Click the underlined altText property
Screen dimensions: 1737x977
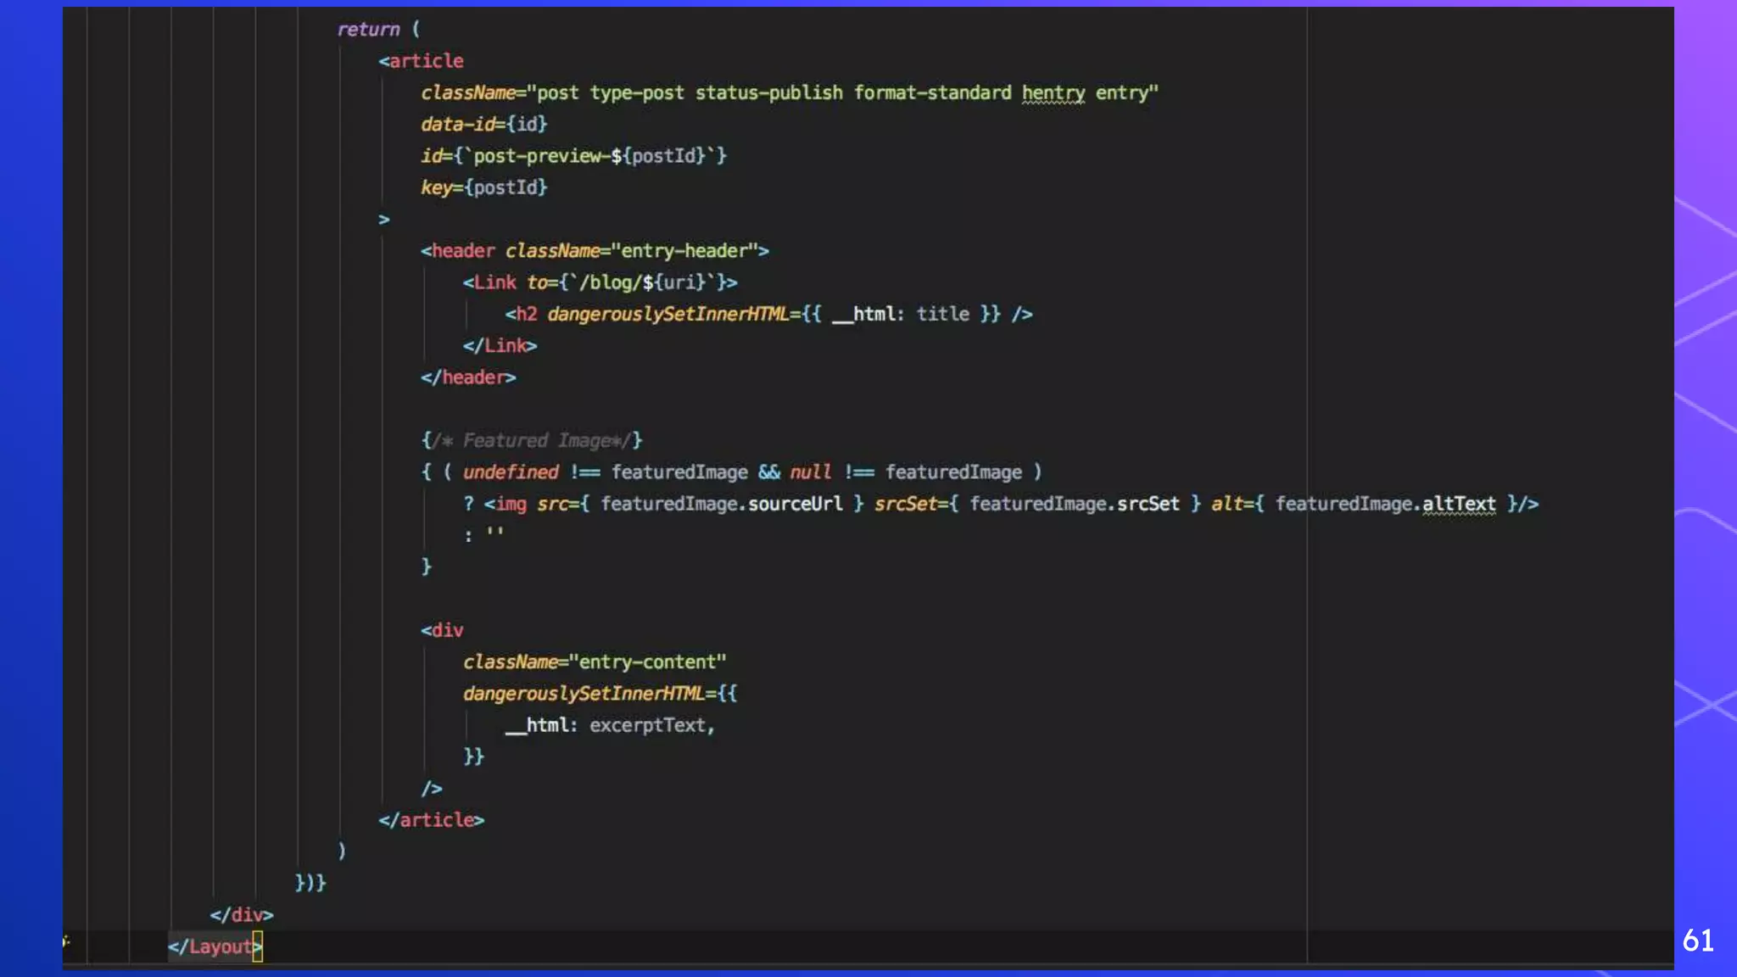click(1458, 504)
